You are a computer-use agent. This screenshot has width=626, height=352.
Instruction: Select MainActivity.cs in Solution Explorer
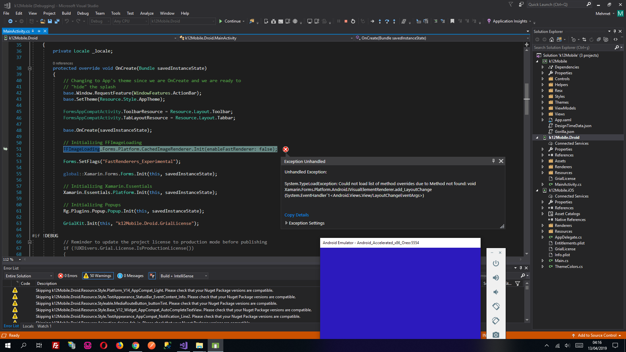click(x=568, y=184)
